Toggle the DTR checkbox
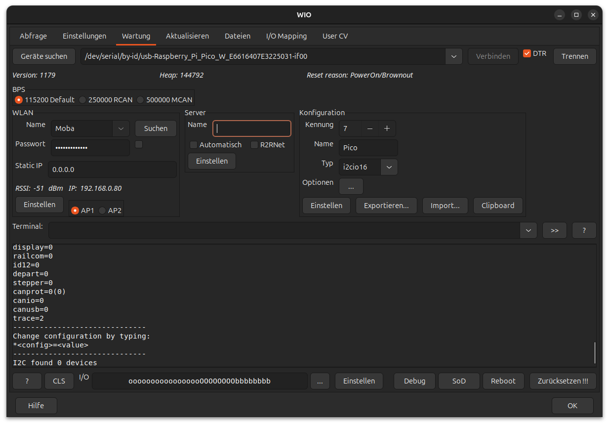Image resolution: width=609 pixels, height=425 pixels. (x=527, y=53)
